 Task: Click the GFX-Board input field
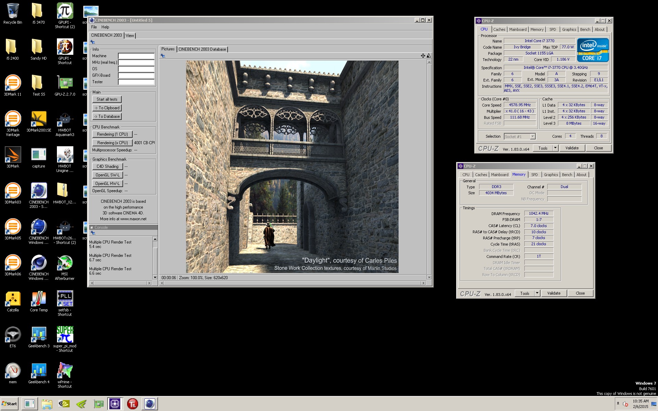(136, 75)
